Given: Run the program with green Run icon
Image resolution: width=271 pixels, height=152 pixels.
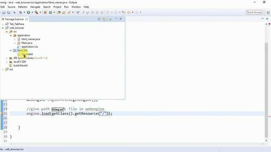Looking at the screenshot, I should 28,12.
